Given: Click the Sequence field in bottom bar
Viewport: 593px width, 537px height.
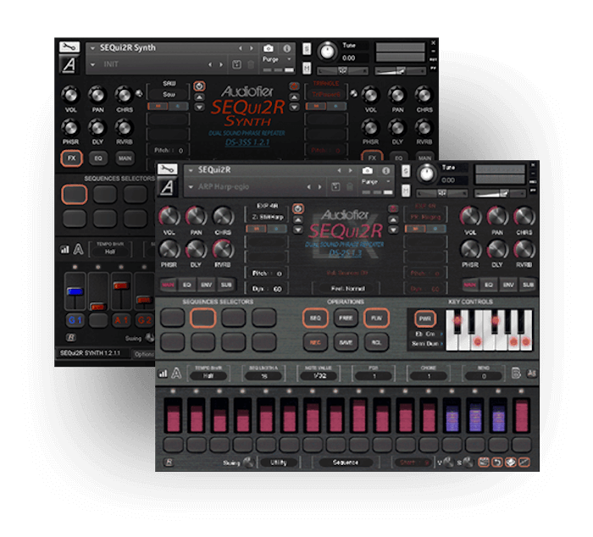Looking at the screenshot, I should pyautogui.click(x=346, y=462).
